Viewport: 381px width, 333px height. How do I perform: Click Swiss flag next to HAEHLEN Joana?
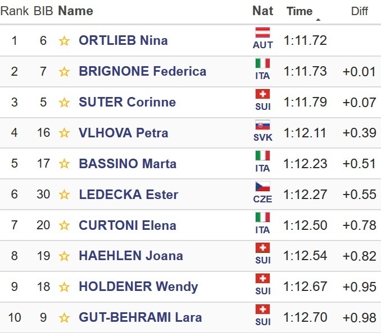pyautogui.click(x=262, y=248)
